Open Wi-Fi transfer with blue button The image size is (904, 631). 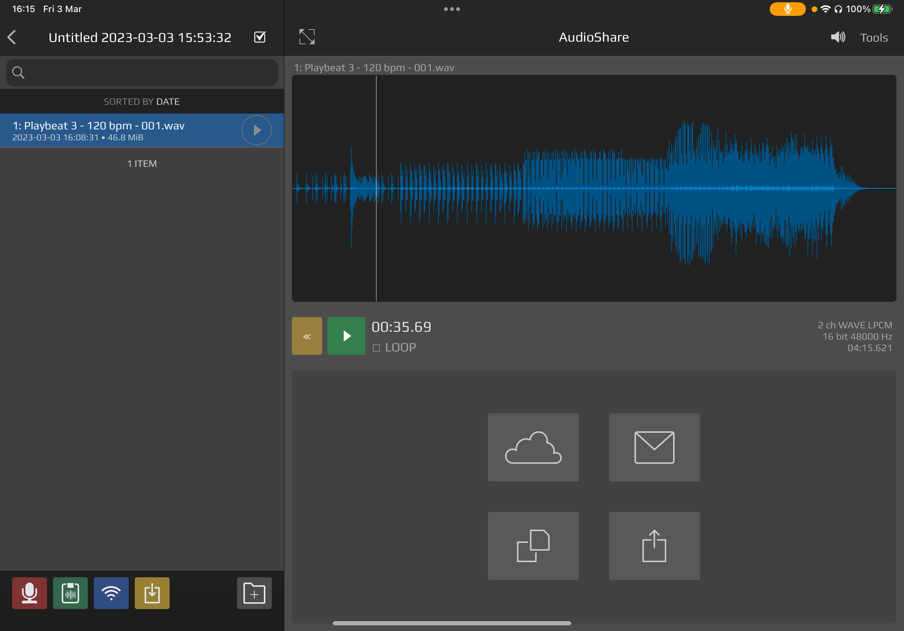tap(111, 593)
